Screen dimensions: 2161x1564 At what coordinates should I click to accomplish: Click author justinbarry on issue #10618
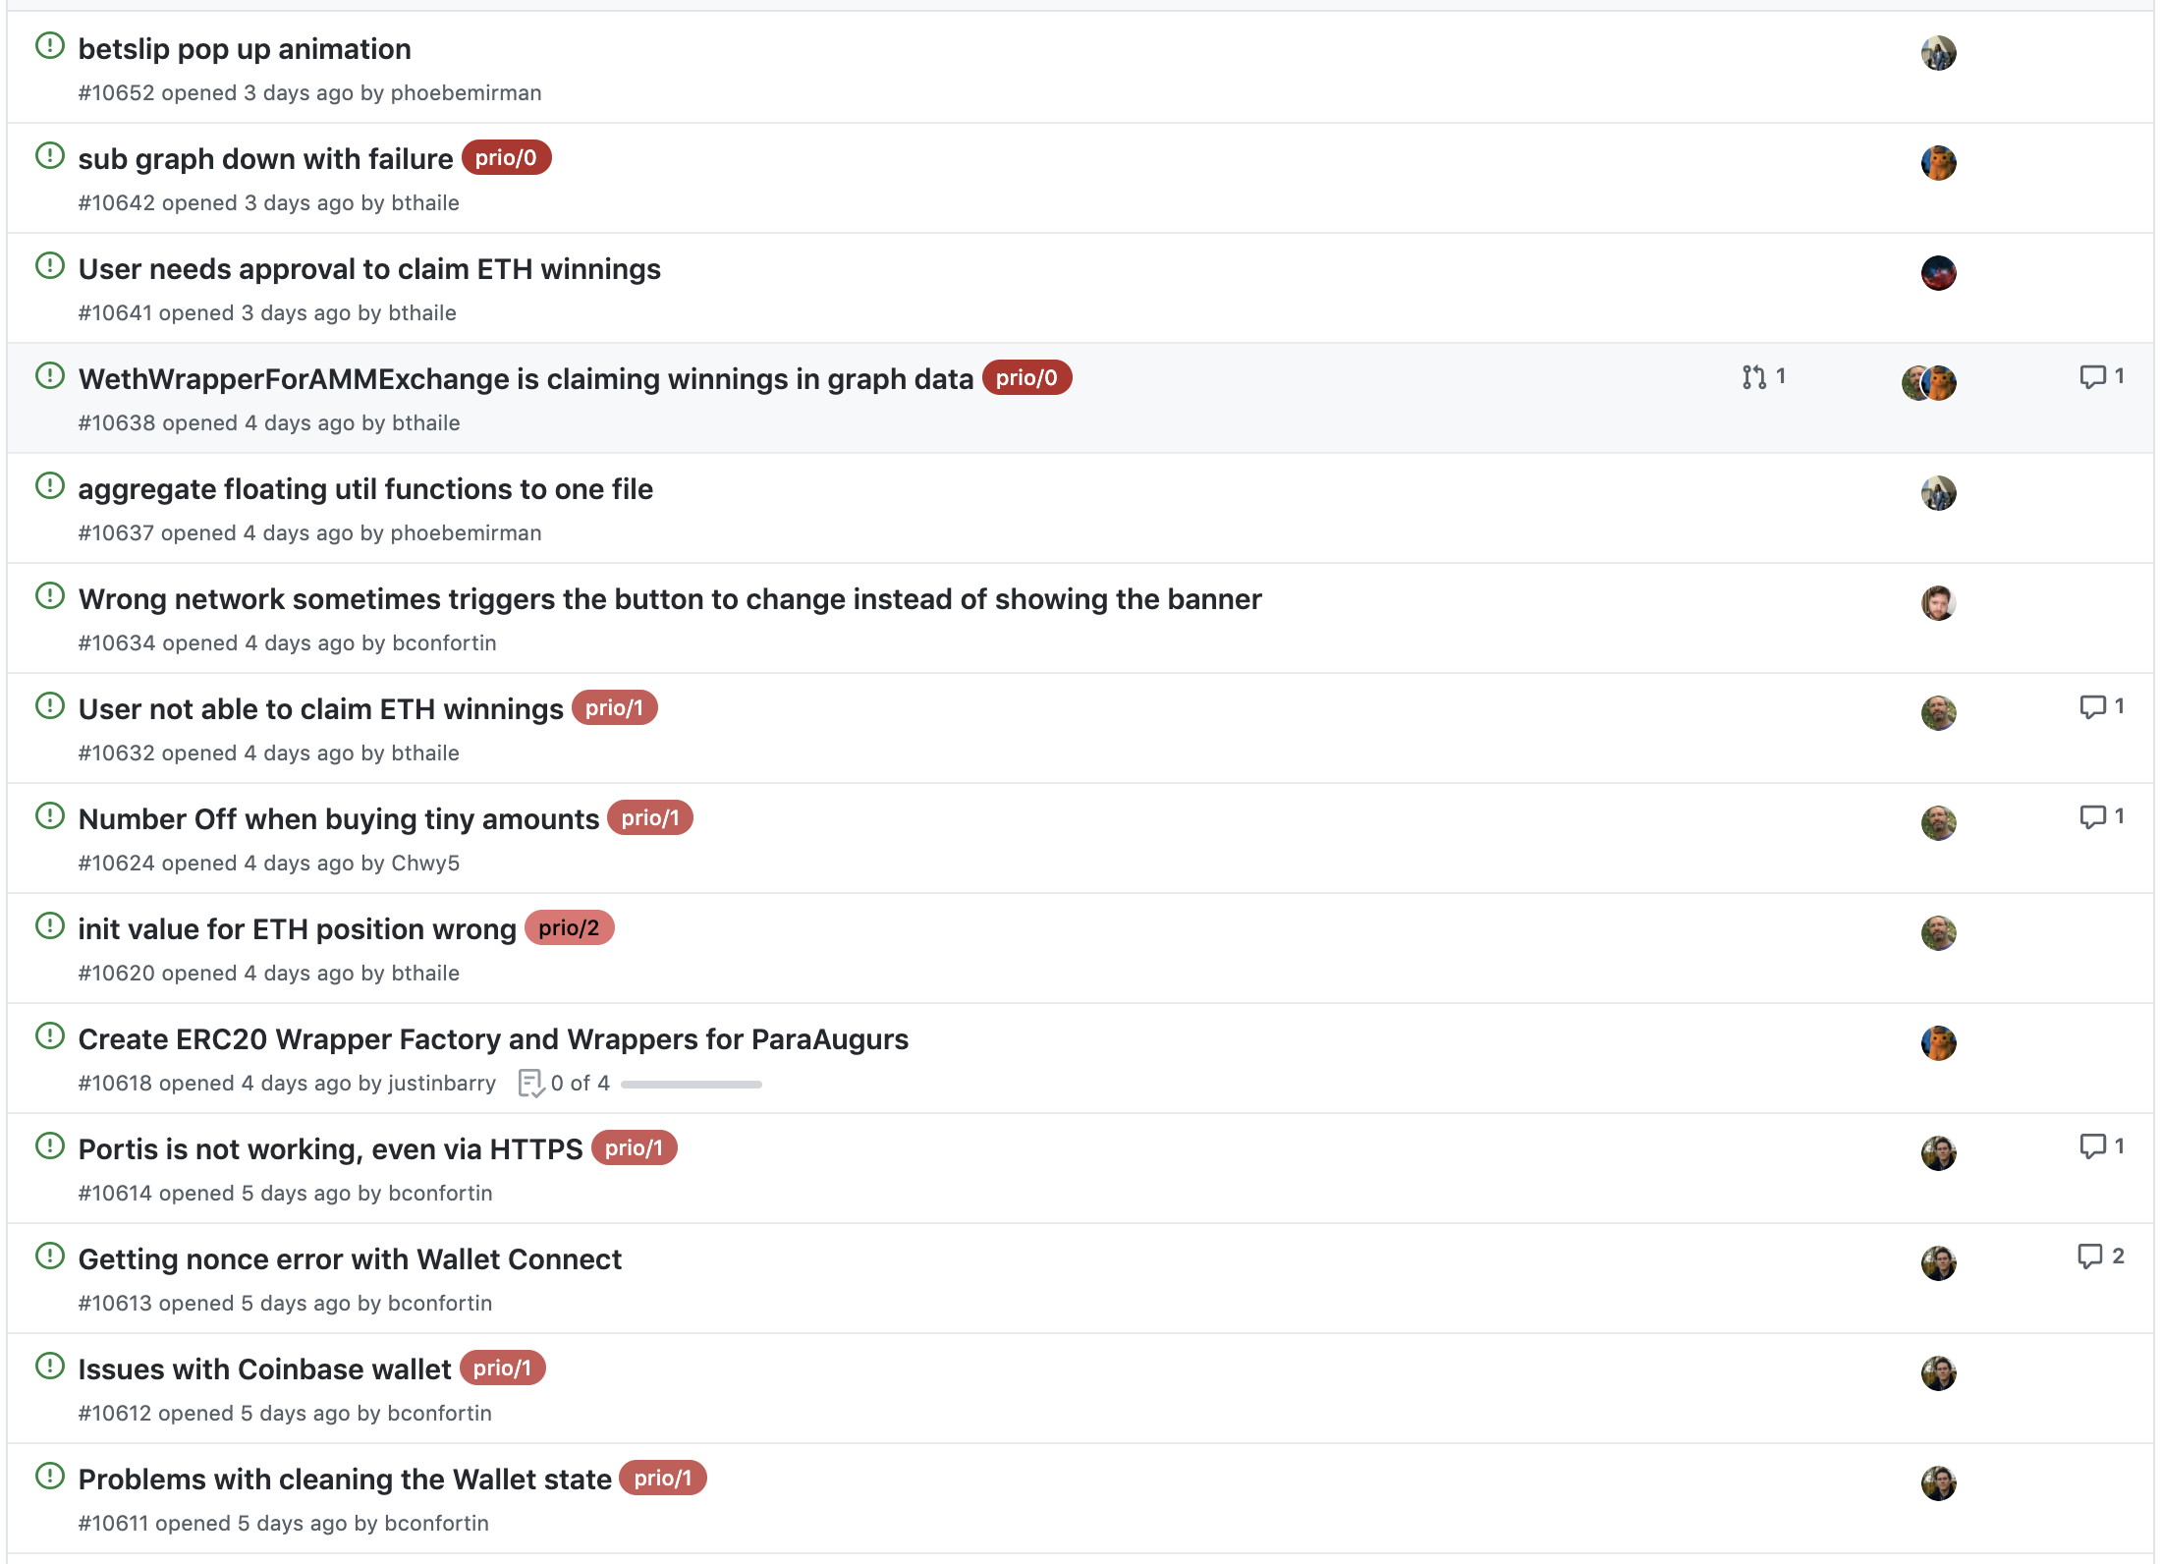(442, 1083)
